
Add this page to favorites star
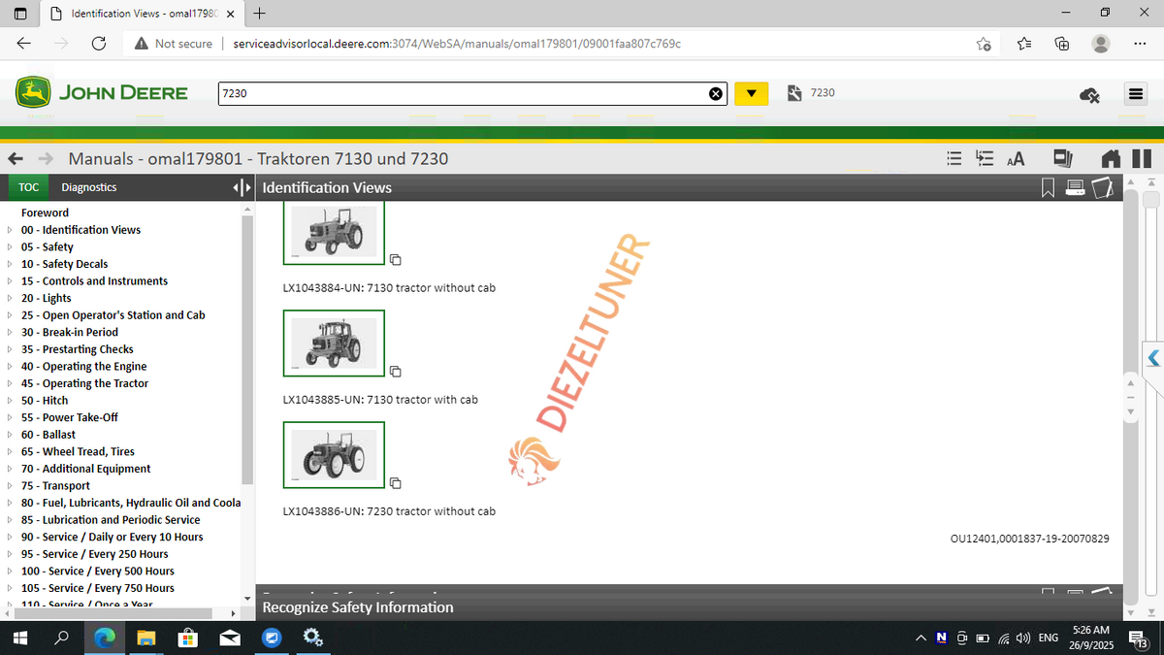pyautogui.click(x=984, y=44)
